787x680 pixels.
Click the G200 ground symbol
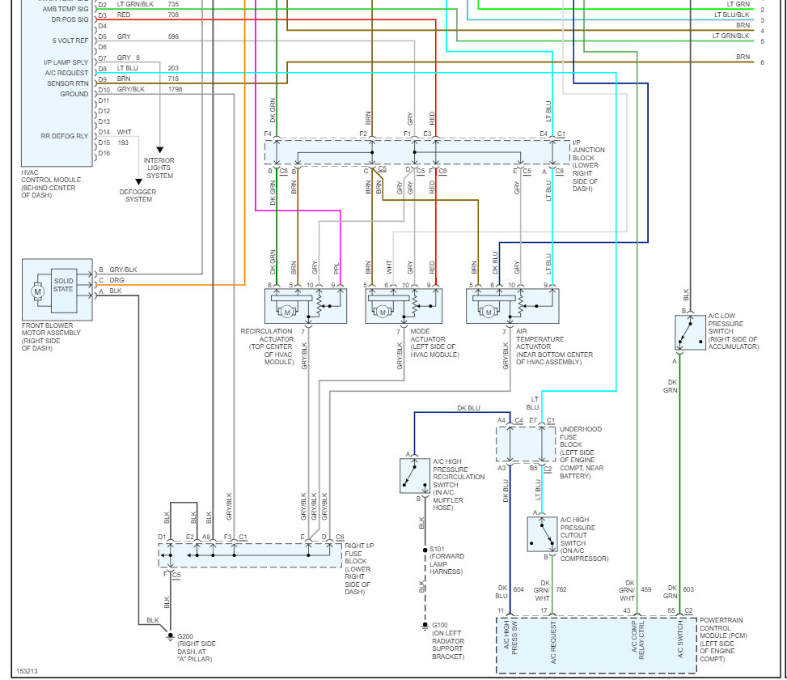click(x=170, y=636)
